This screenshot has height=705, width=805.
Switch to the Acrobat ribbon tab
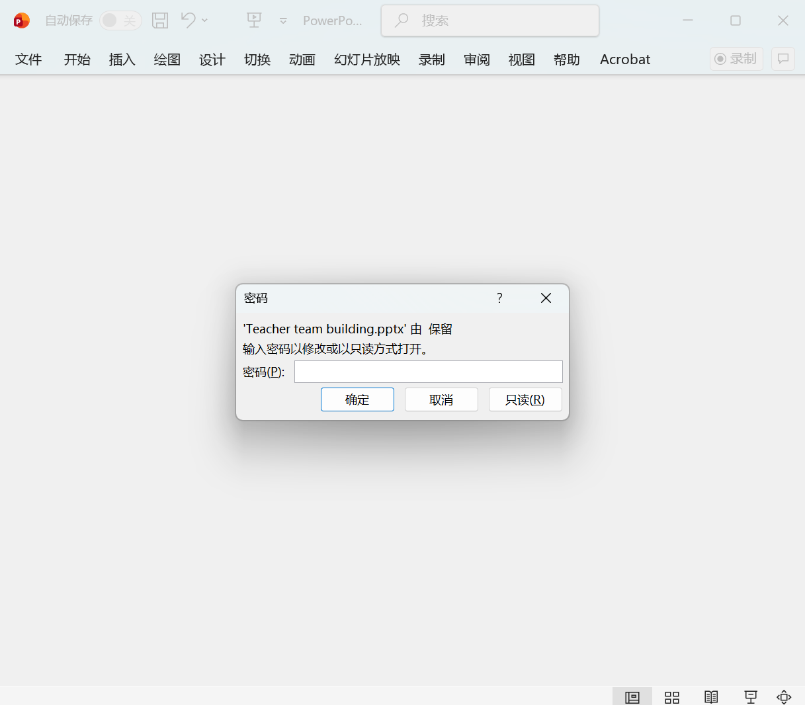624,59
